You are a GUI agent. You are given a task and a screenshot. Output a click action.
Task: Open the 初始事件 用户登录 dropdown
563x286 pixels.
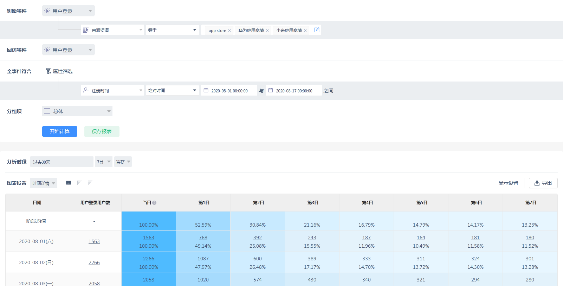[x=69, y=11]
